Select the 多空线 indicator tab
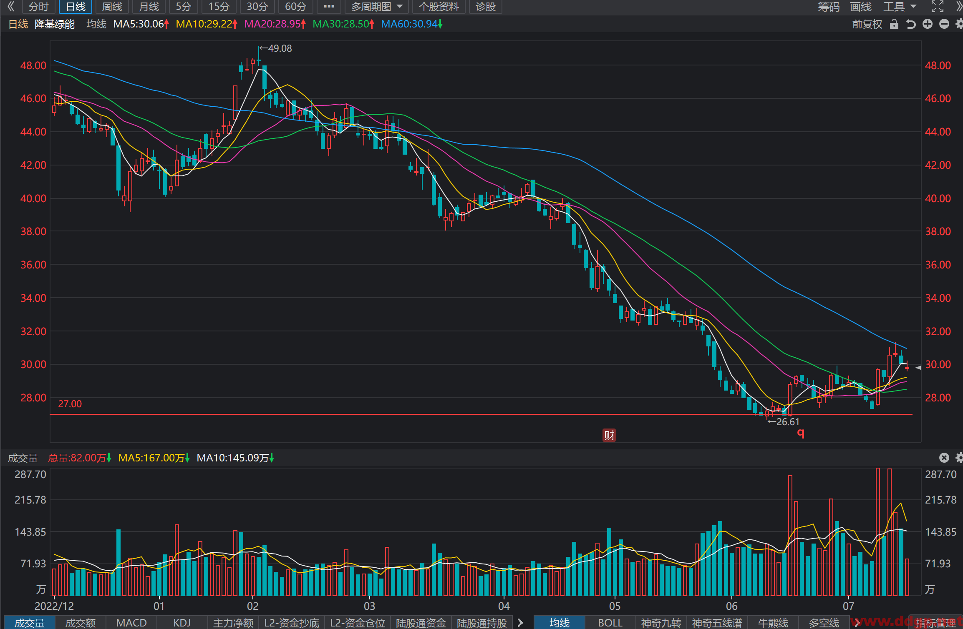This screenshot has height=629, width=963. 824,623
